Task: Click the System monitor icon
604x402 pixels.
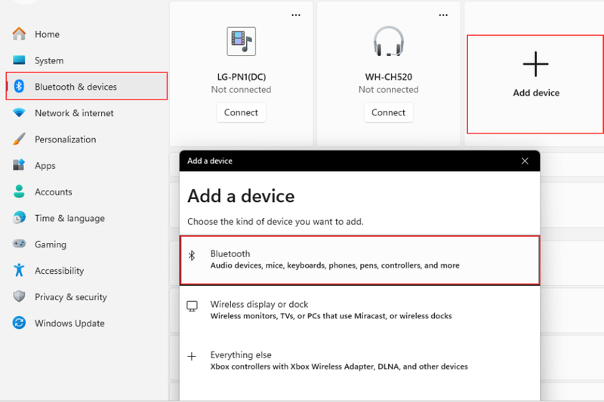Action: pyautogui.click(x=19, y=60)
